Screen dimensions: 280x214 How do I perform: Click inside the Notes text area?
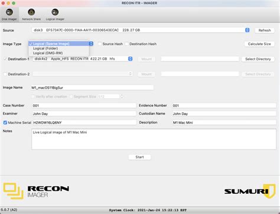[x=154, y=139]
